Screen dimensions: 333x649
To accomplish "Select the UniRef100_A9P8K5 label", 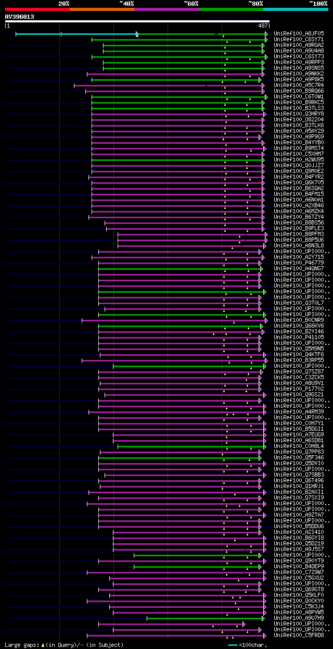I will [299, 80].
